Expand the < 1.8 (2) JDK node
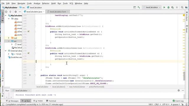189x106 pixels. [9, 54]
